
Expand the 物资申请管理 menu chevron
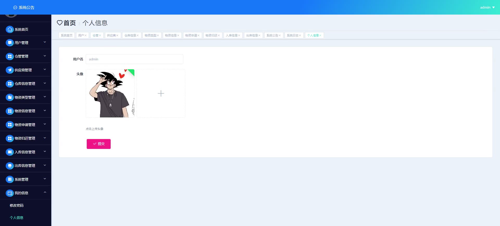pos(45,124)
